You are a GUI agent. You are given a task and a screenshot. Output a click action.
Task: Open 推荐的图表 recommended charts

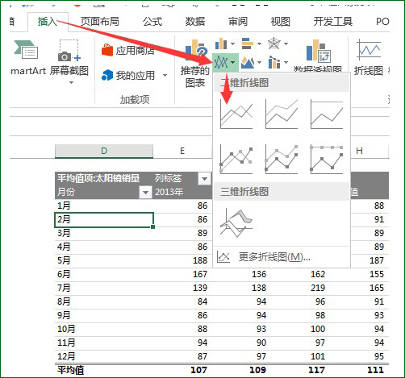195,64
